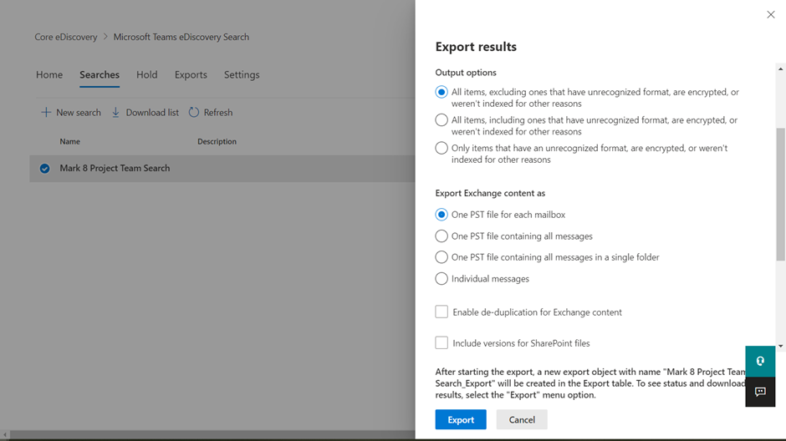Choose One PST file containing all messages
This screenshot has height=441, width=786.
(x=441, y=236)
